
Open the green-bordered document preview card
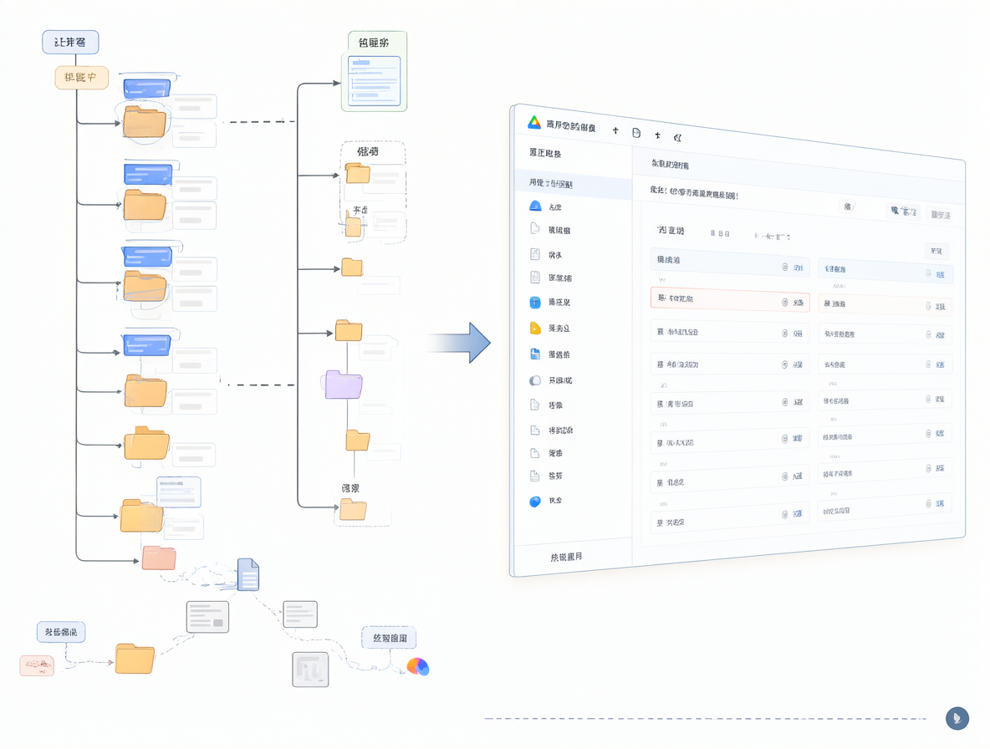(x=375, y=71)
